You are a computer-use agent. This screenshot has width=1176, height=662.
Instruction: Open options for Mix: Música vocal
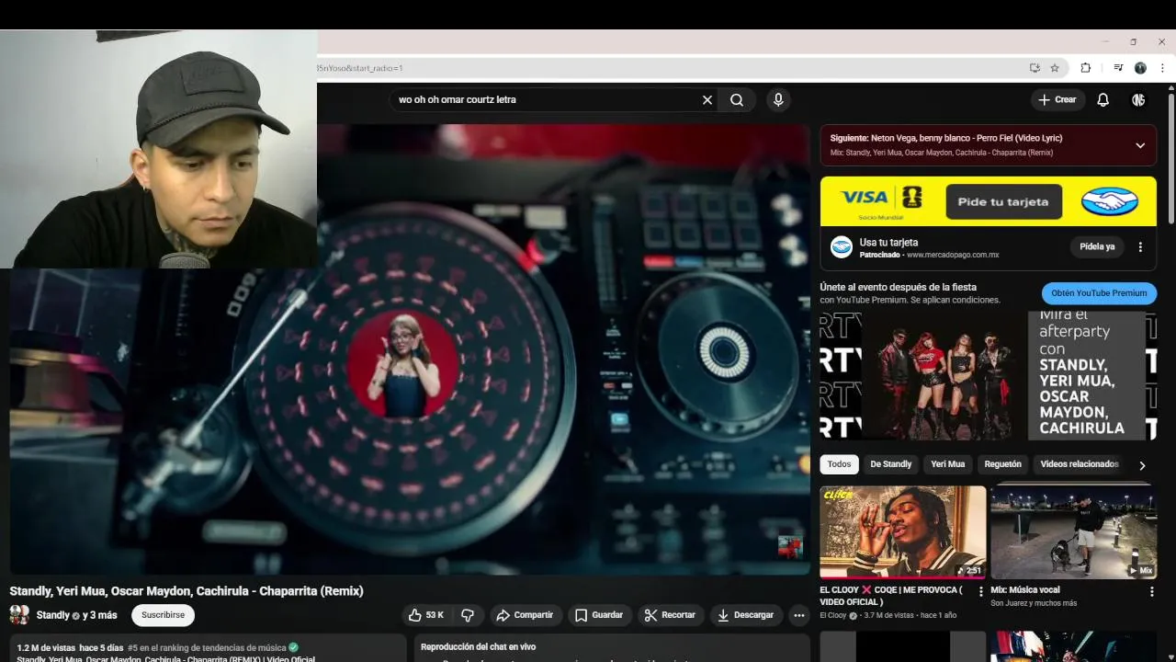tap(1152, 592)
